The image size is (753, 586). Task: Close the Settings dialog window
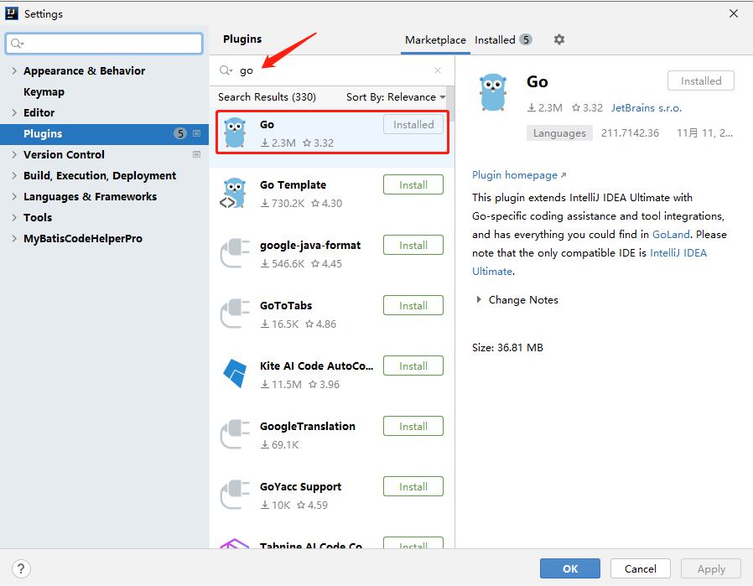[734, 13]
